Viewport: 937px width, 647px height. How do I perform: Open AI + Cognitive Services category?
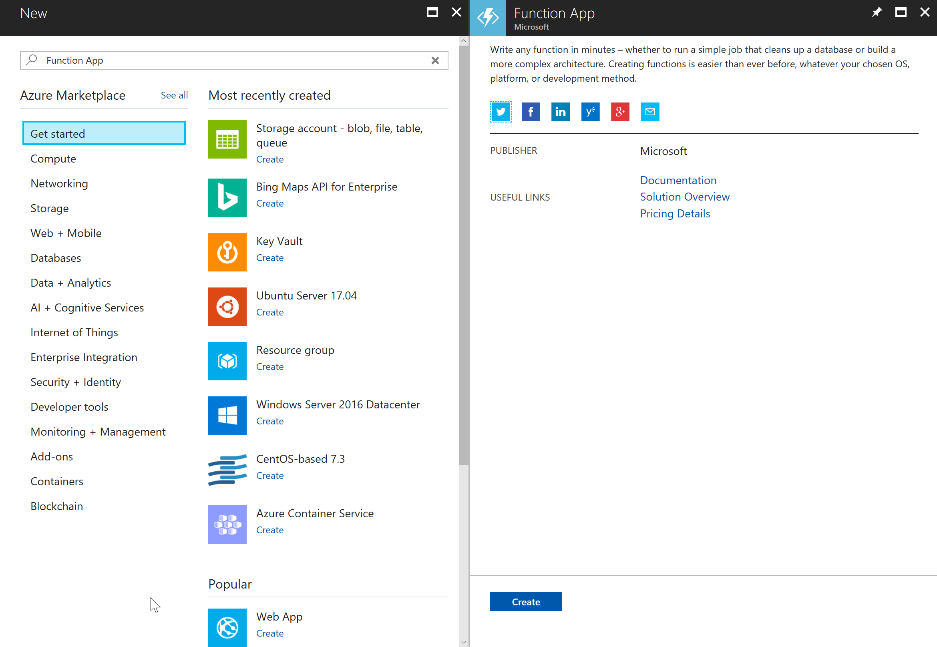[87, 308]
